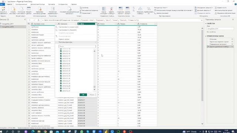Viewport: 237px width, 133px height.
Task: Open Advanced Editor (Расширенный редактор)
Action: (89, 10)
